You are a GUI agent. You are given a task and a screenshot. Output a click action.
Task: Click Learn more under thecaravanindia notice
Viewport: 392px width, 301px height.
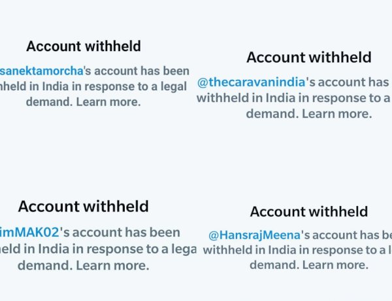(337, 114)
